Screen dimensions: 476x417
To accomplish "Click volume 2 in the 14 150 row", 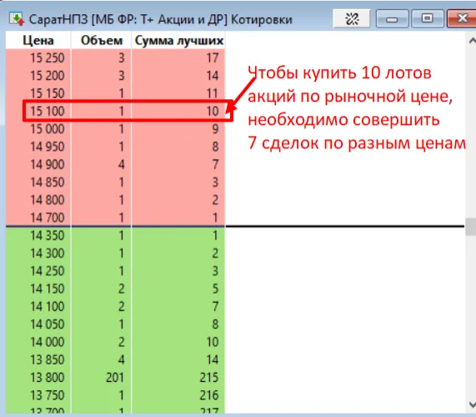I will [x=122, y=289].
